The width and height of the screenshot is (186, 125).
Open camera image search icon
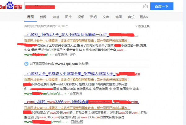145,6
